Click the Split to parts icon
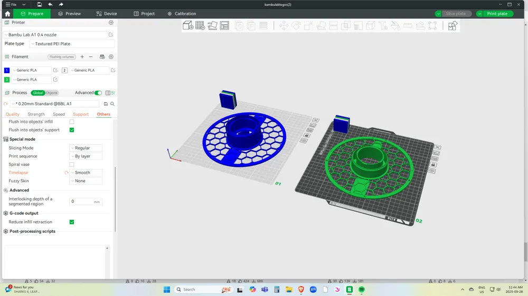528x296 pixels. [251, 25]
